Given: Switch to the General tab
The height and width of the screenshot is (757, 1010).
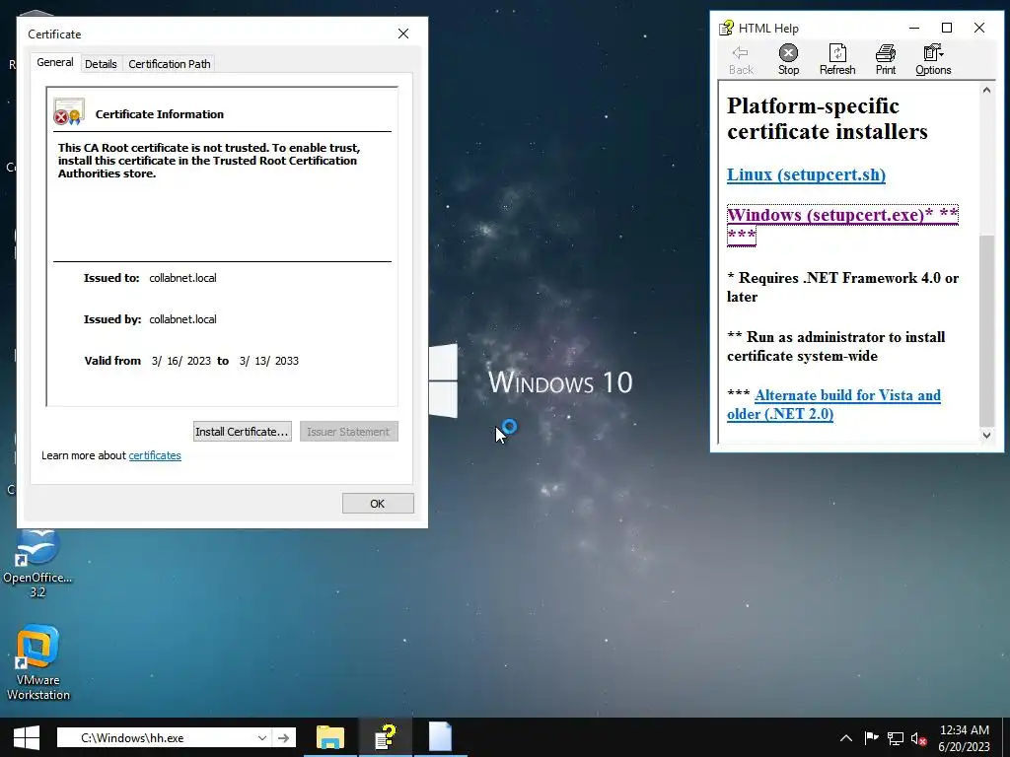Looking at the screenshot, I should [x=55, y=62].
